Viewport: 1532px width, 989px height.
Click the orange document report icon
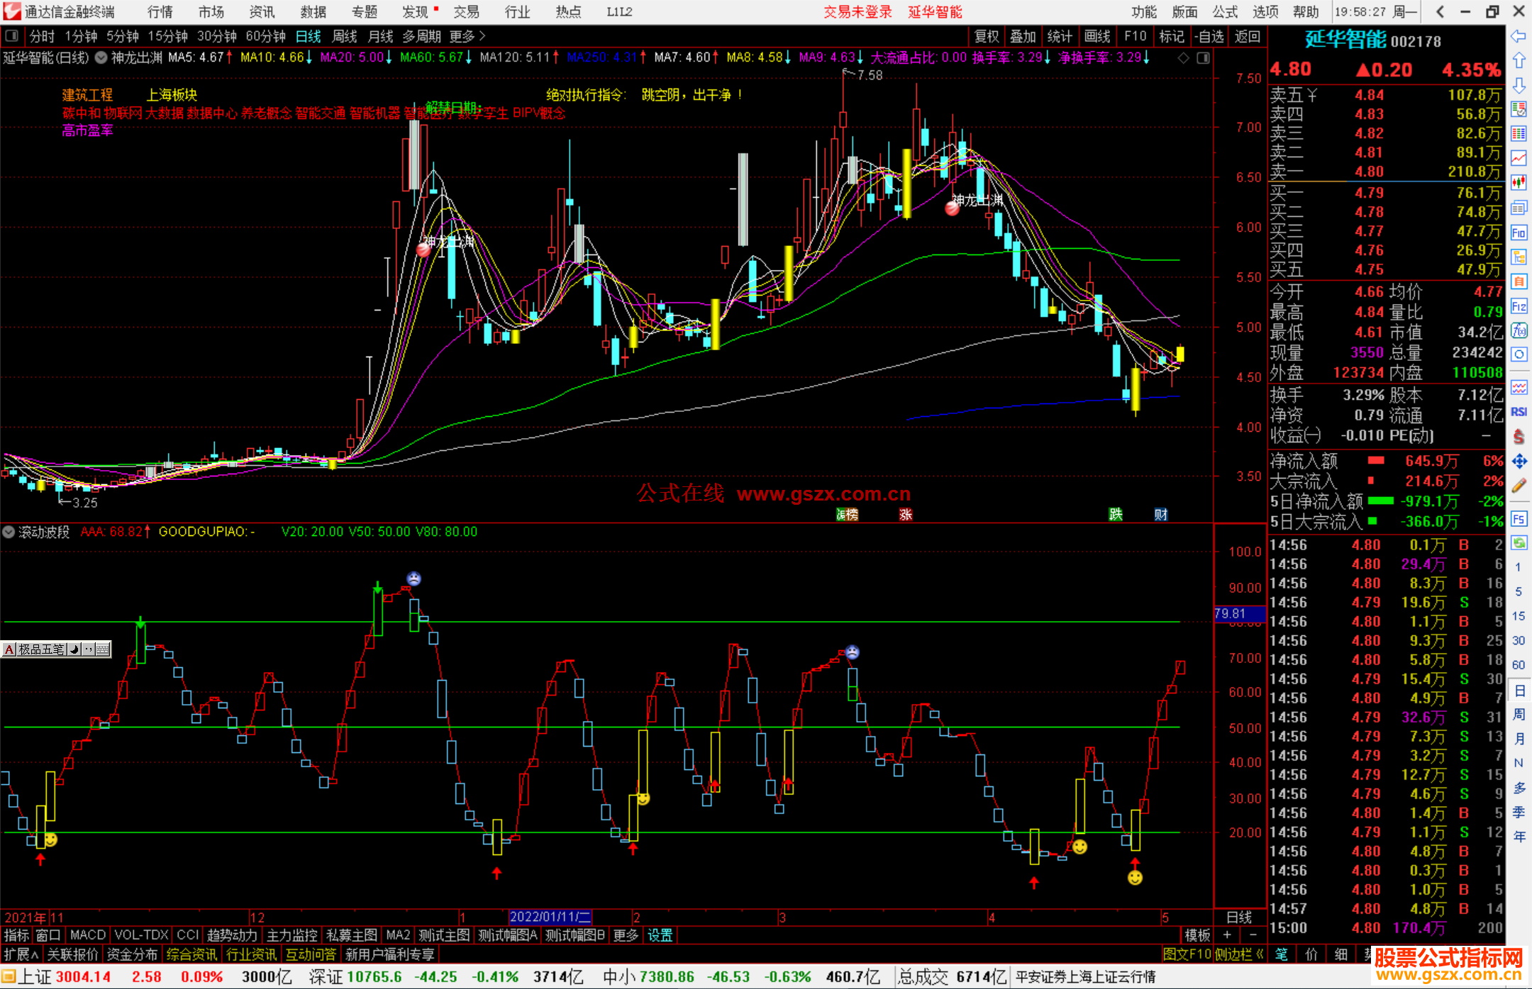(x=1519, y=281)
